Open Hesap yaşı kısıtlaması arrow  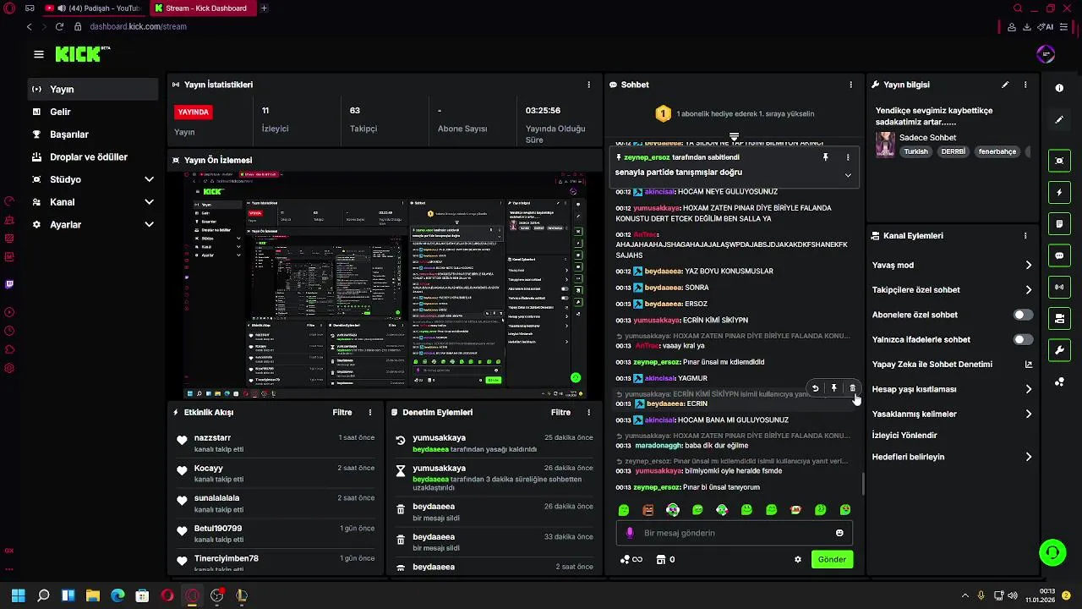(1028, 389)
